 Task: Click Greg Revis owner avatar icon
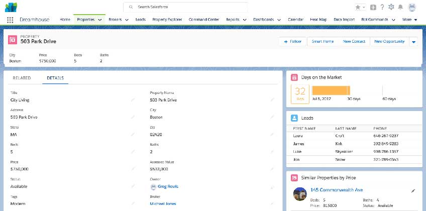point(153,186)
